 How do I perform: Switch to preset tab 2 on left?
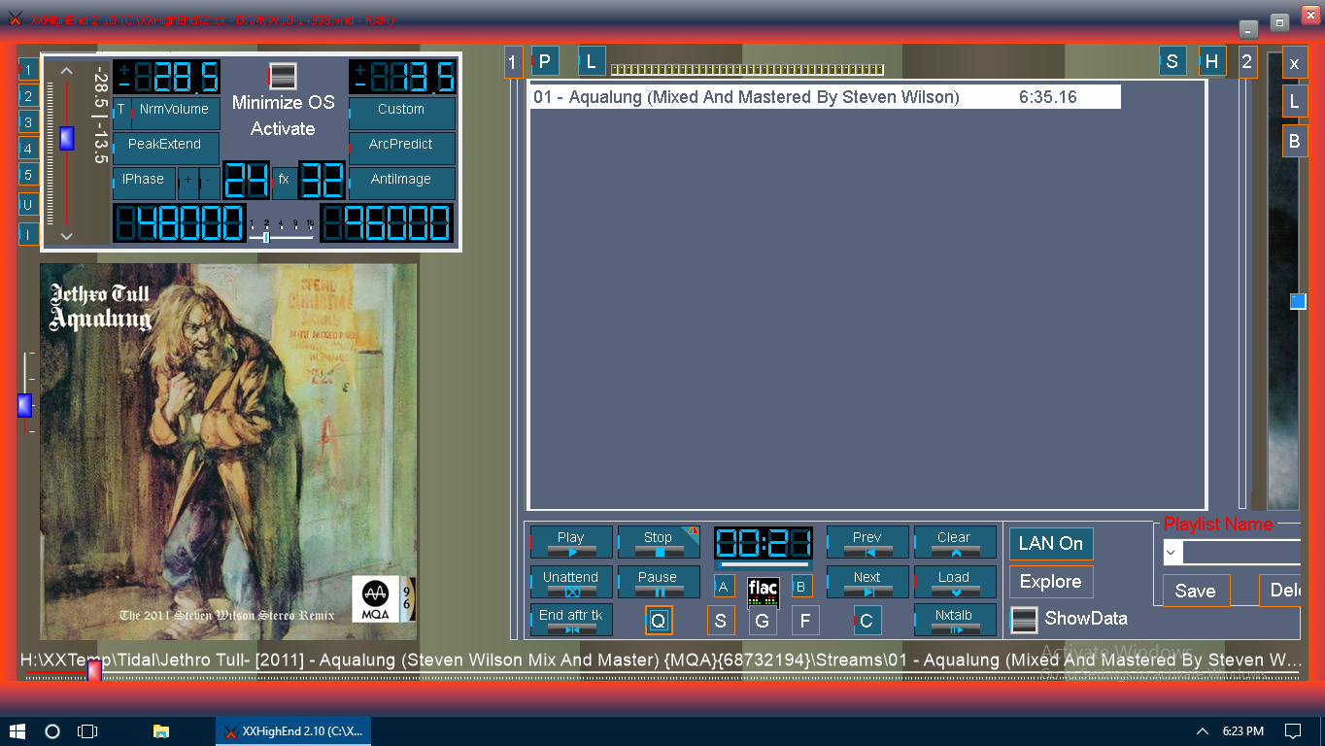pos(29,96)
